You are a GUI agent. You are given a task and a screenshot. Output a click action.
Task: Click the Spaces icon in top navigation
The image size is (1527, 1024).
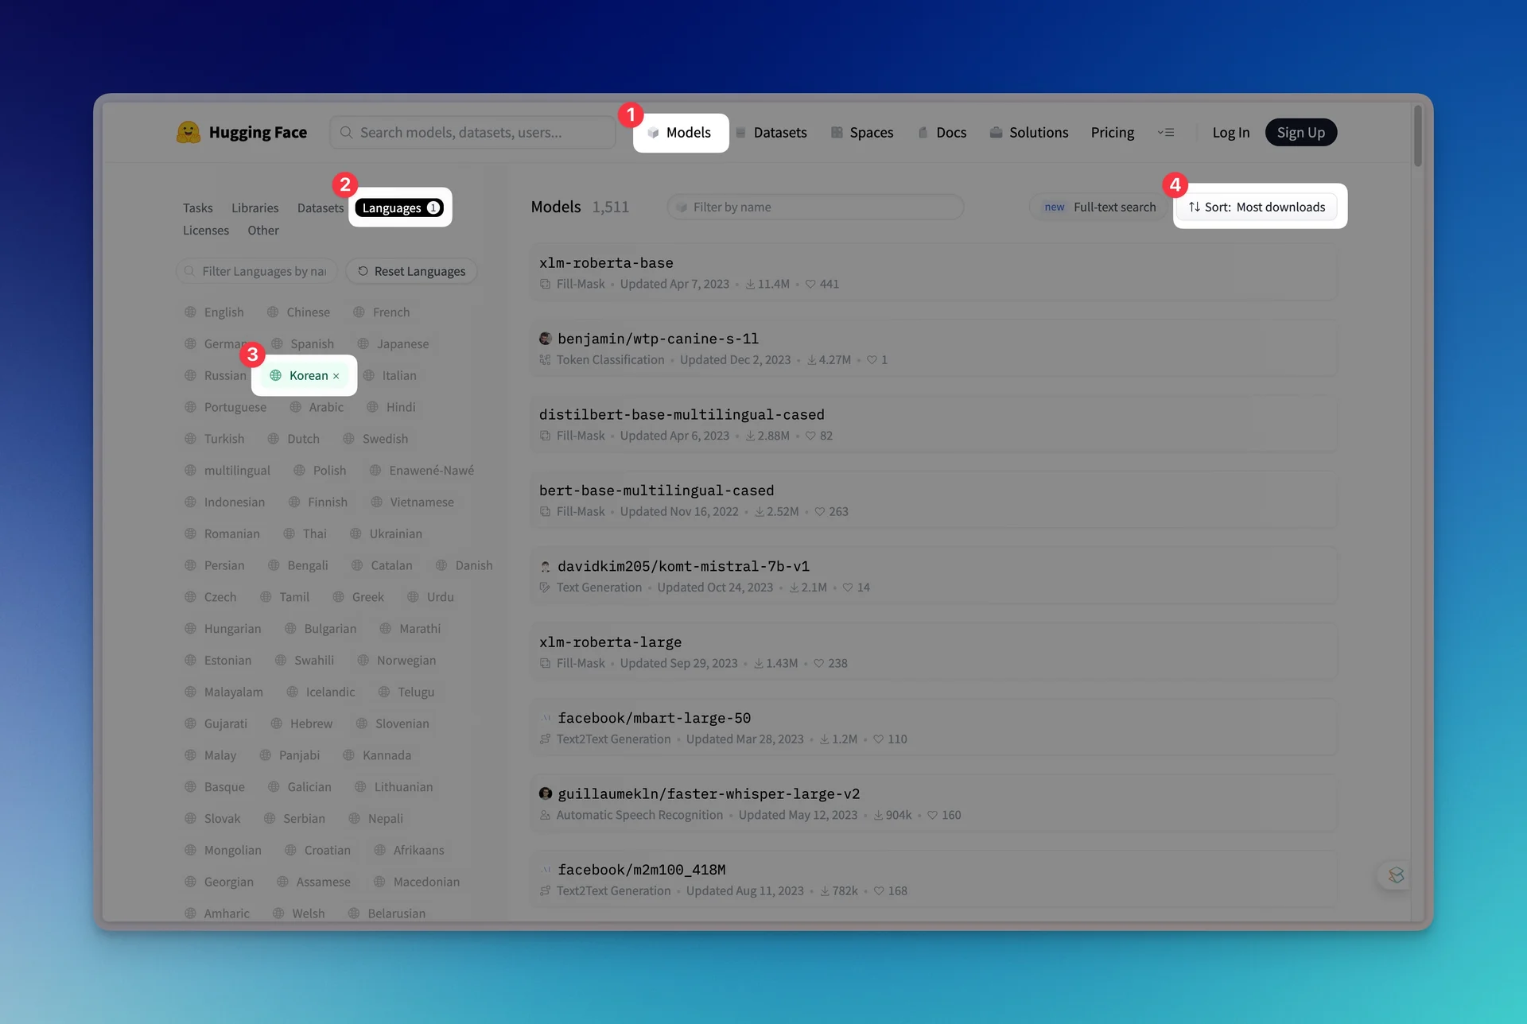click(837, 133)
